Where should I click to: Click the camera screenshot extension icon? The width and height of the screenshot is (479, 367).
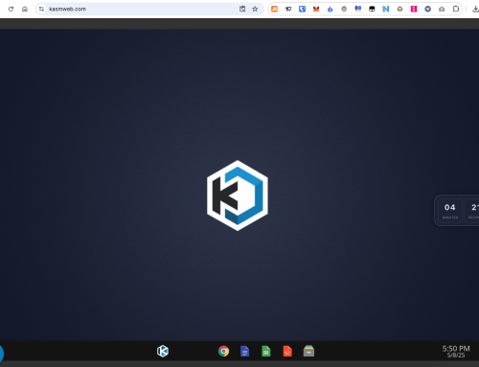click(x=442, y=9)
